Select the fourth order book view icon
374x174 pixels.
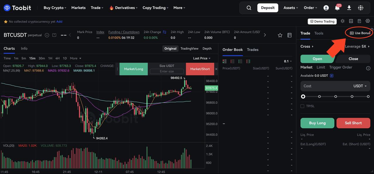point(248,61)
